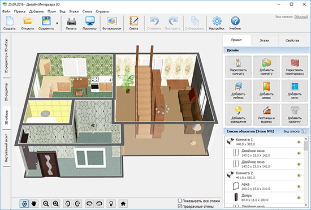Zoom in with the plus magnifier
311x210 pixels.
(56, 203)
